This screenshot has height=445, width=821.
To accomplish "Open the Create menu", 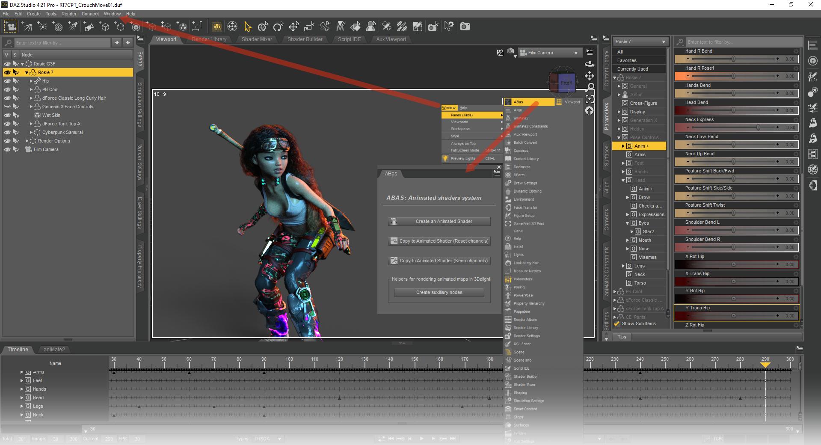I will 34,14.
